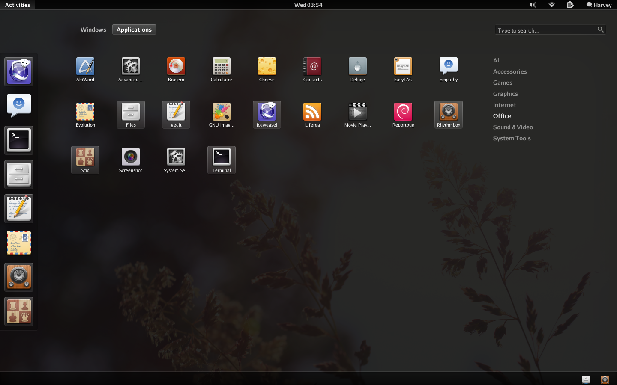This screenshot has width=617, height=385.
Task: Click the Rhythmbox tray icon at bottom
Action: tap(605, 379)
